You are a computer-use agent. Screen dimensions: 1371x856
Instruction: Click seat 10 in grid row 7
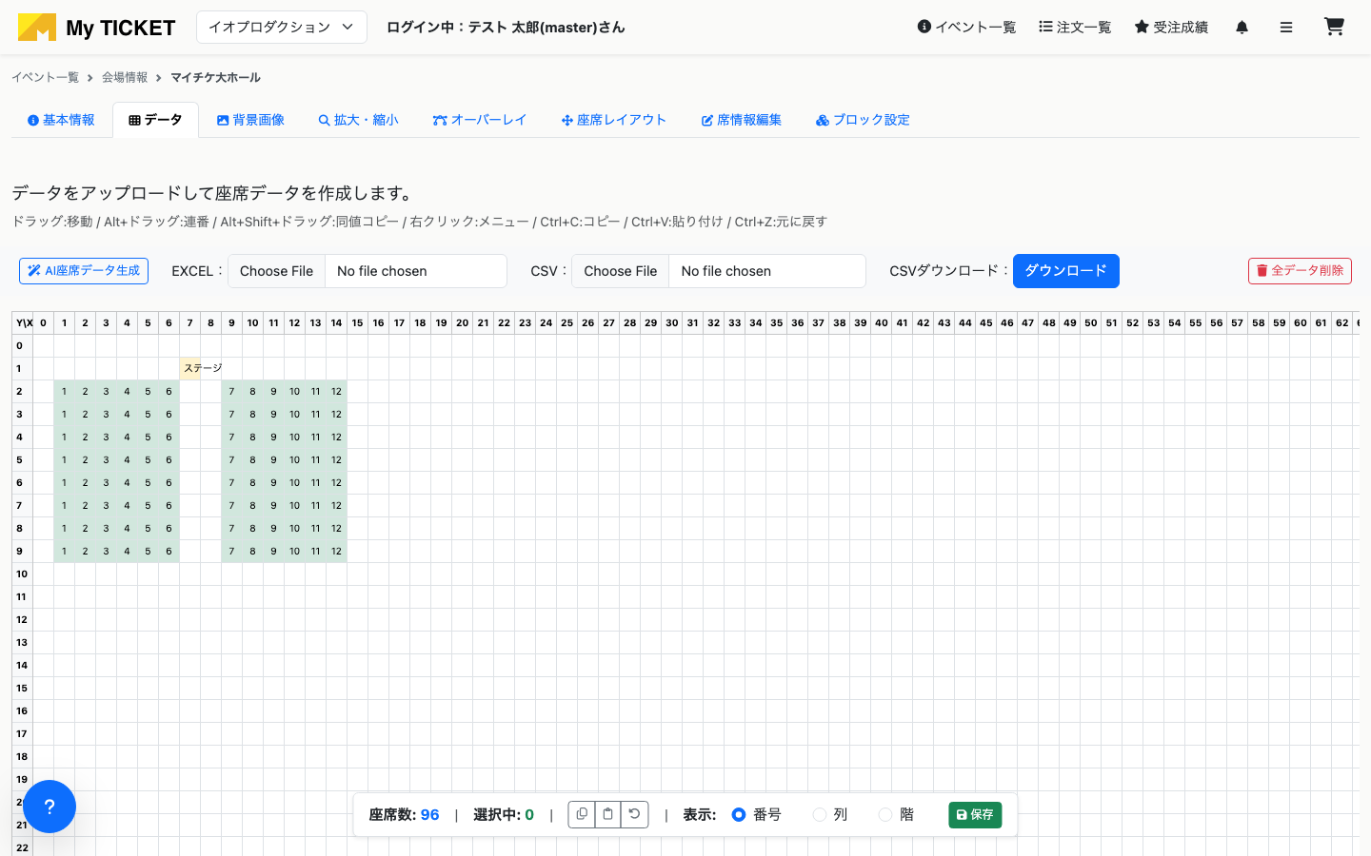tap(295, 505)
